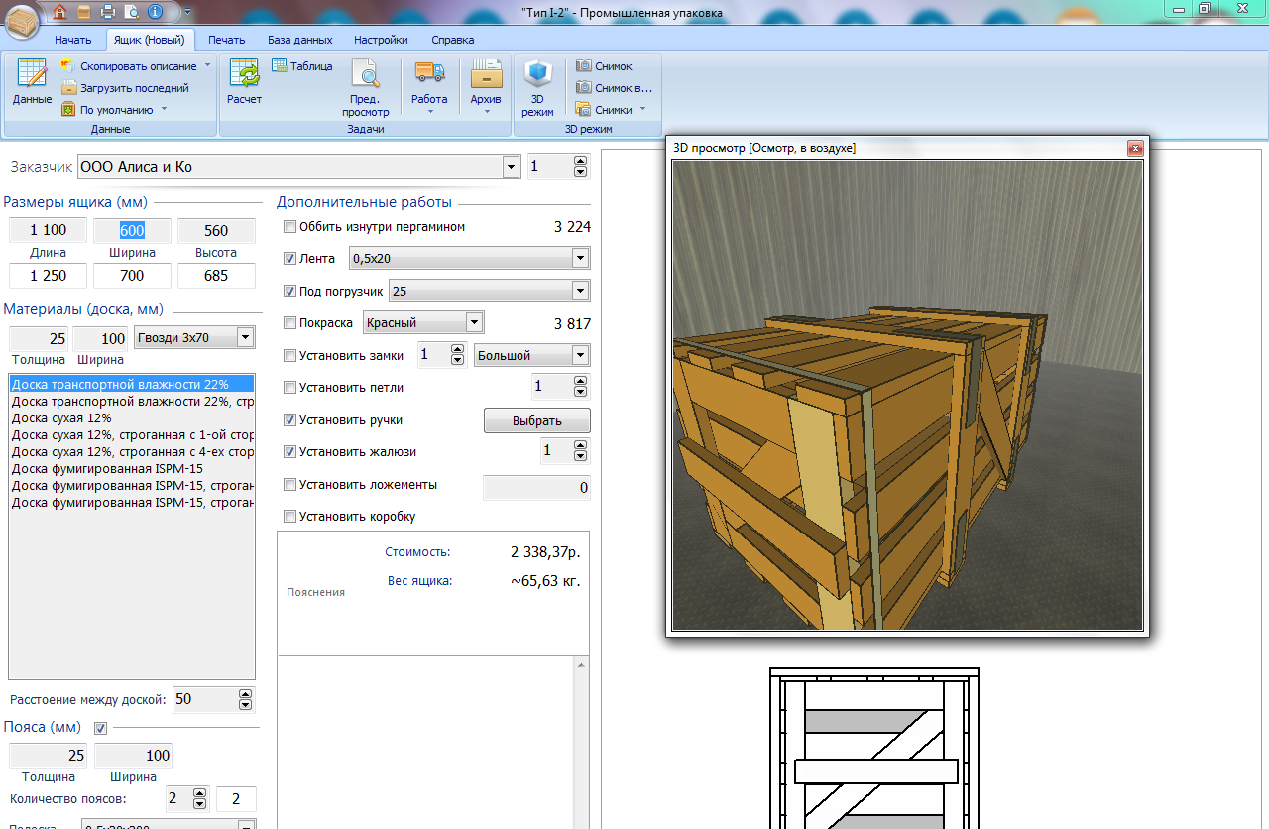
Task: Click Загрузить последний in the ribbon
Action: [125, 87]
